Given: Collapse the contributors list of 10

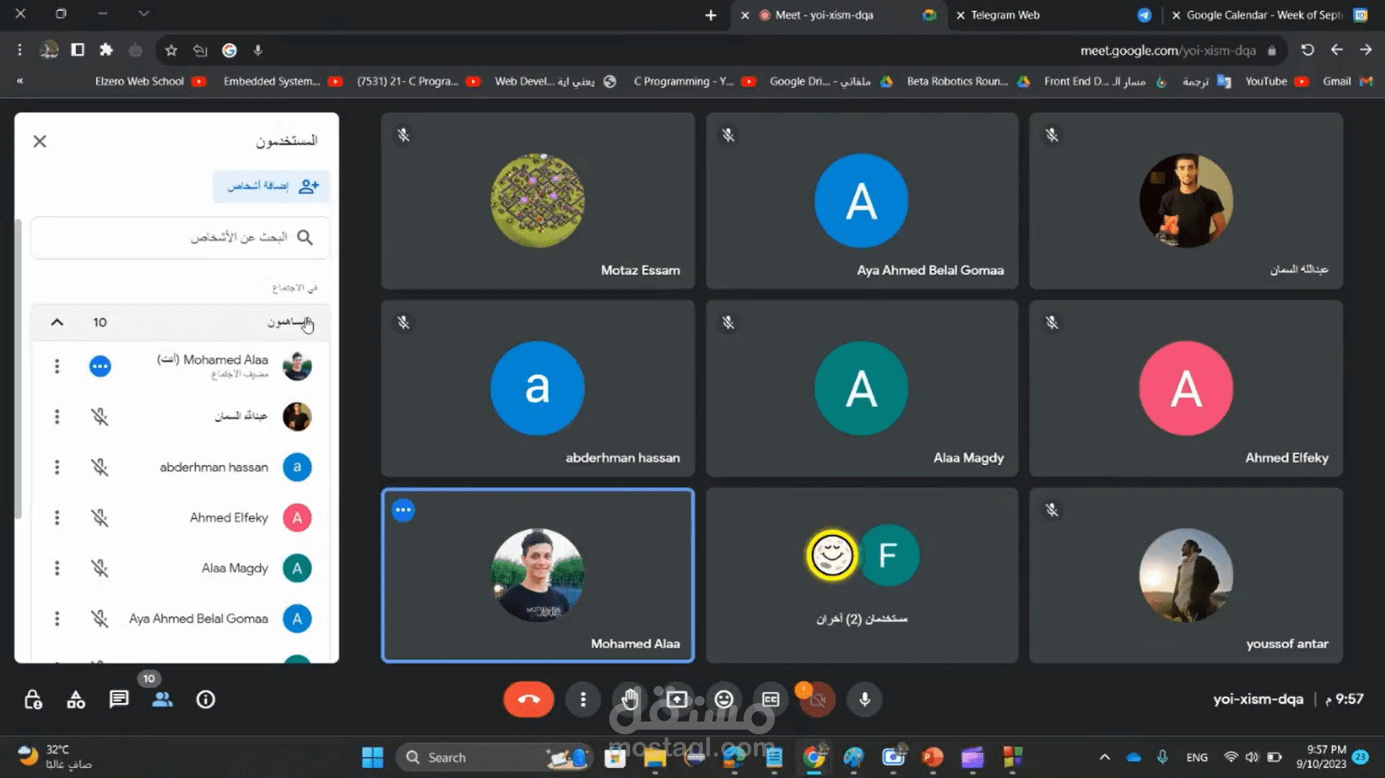Looking at the screenshot, I should [57, 322].
